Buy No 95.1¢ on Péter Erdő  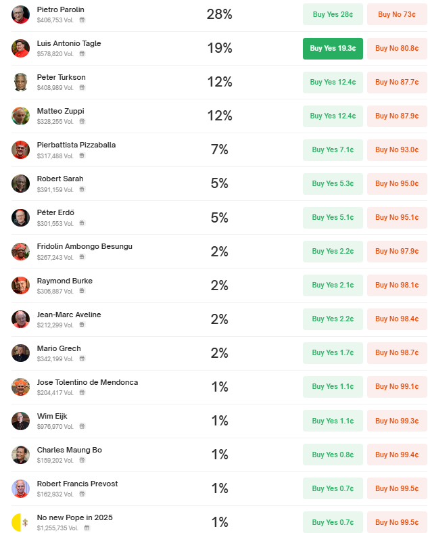tap(397, 218)
